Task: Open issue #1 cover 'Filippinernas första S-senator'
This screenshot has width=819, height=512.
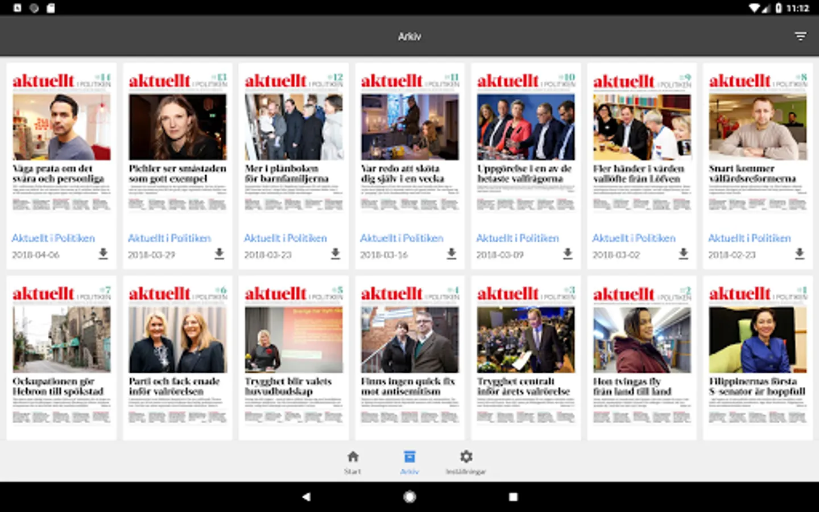Action: click(758, 355)
